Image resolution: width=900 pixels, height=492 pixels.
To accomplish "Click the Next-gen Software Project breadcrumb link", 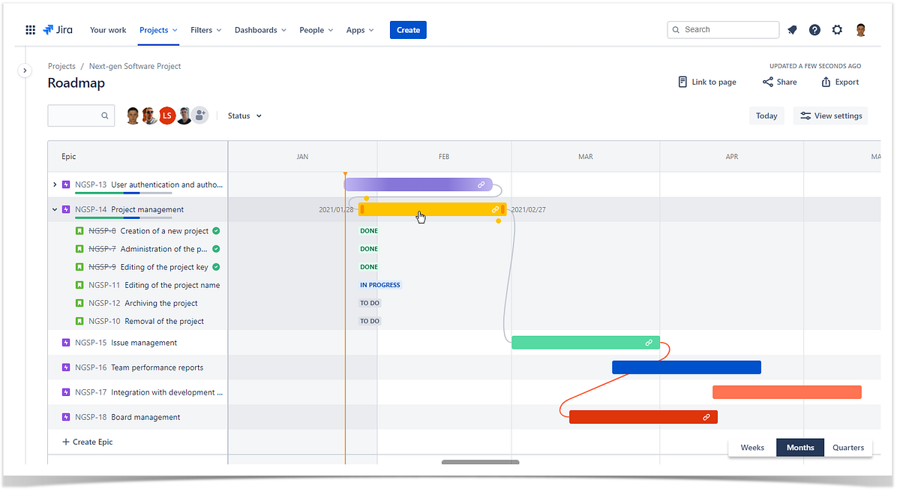I will click(x=134, y=66).
